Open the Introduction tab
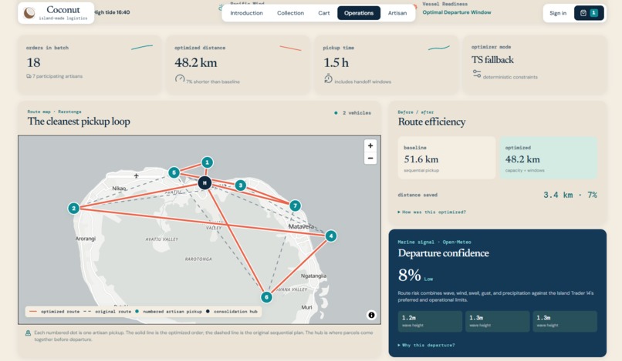This screenshot has width=622, height=361. pyautogui.click(x=246, y=13)
